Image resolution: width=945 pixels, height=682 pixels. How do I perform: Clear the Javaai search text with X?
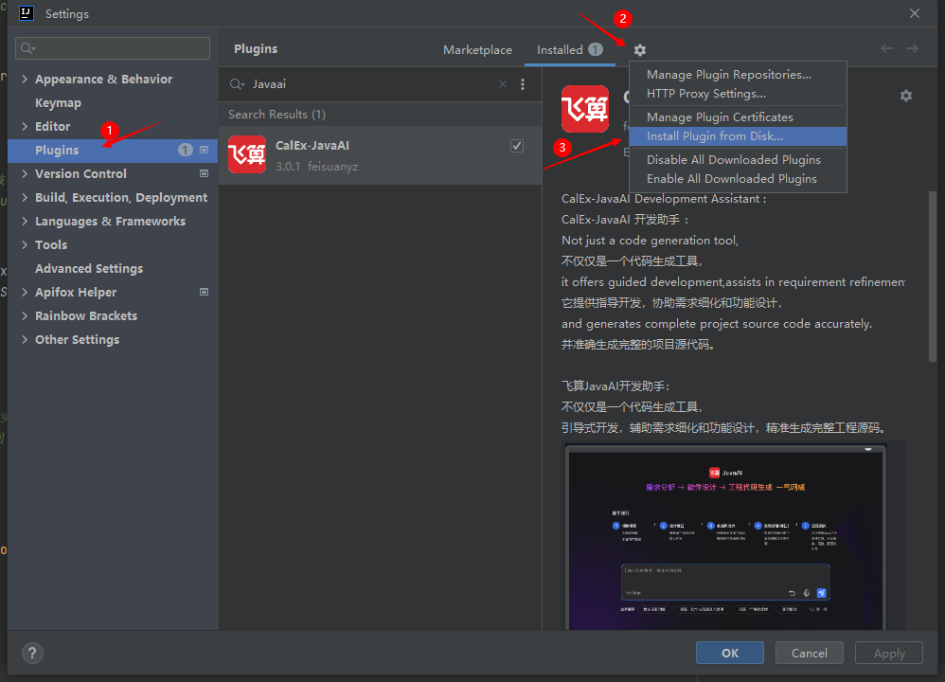point(503,84)
